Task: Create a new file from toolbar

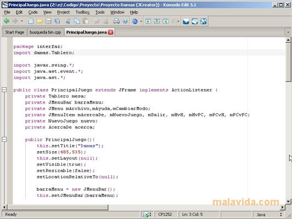Action: pyautogui.click(x=31, y=21)
